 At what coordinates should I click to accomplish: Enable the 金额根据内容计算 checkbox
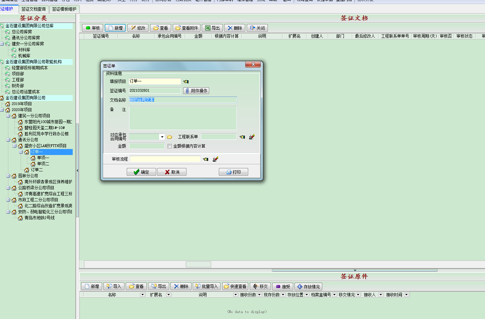(169, 146)
